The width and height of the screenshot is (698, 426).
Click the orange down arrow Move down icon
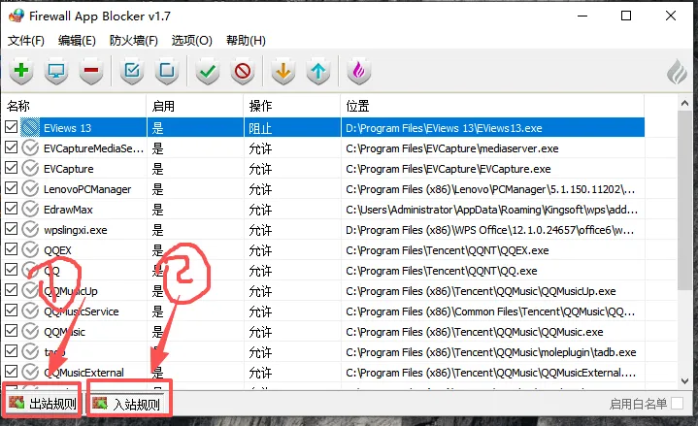283,71
